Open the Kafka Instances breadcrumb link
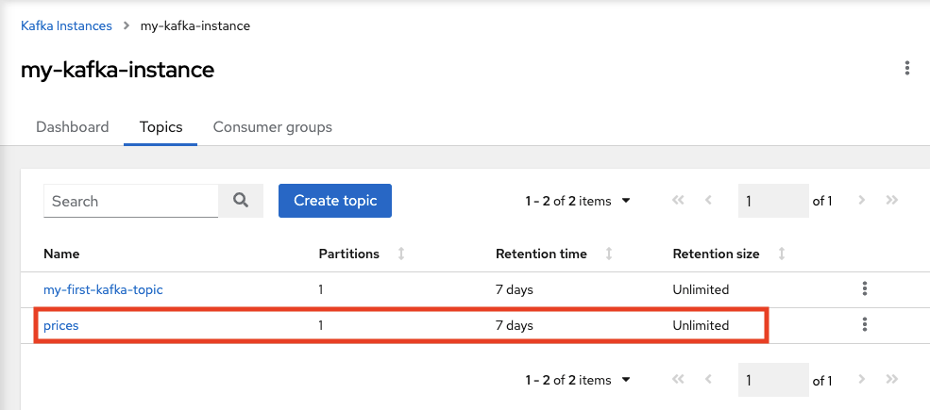Viewport: 930px width, 410px height. point(66,26)
